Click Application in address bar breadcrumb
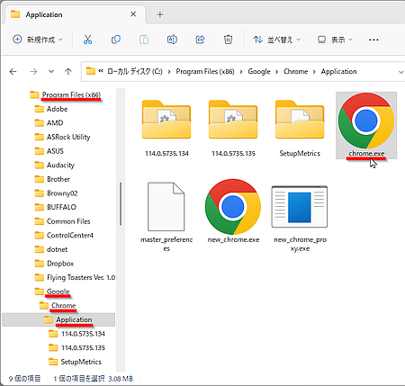 click(338, 71)
